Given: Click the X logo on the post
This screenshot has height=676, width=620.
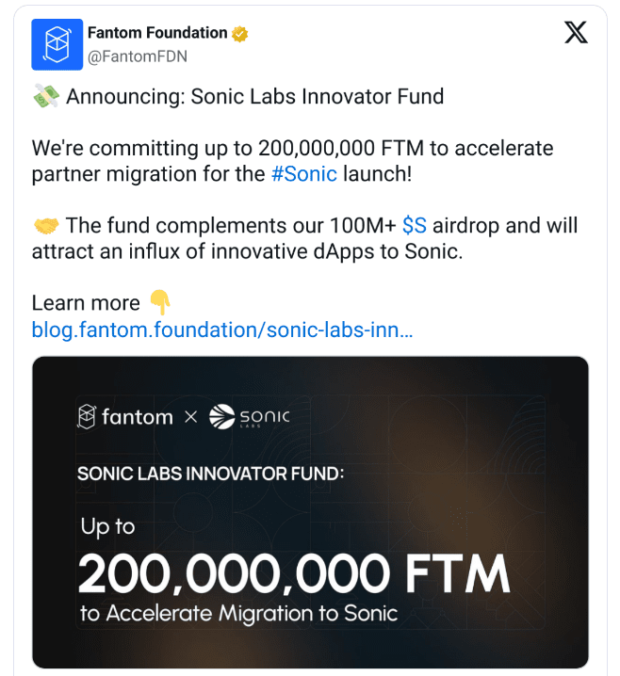Looking at the screenshot, I should (x=575, y=33).
